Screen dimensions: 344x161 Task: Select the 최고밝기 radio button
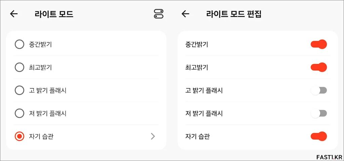(x=19, y=67)
